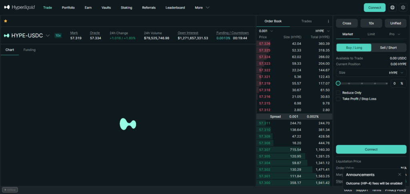Go to Referrals page

tap(149, 8)
